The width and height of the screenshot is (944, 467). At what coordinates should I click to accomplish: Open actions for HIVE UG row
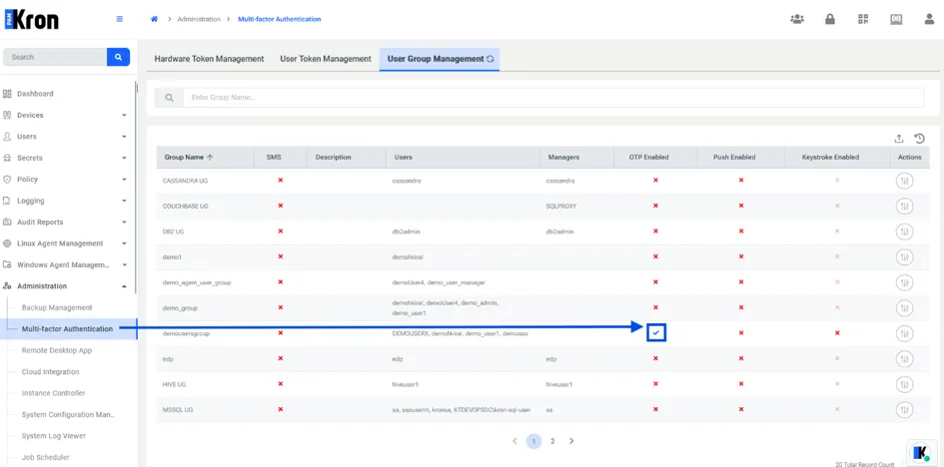(904, 384)
